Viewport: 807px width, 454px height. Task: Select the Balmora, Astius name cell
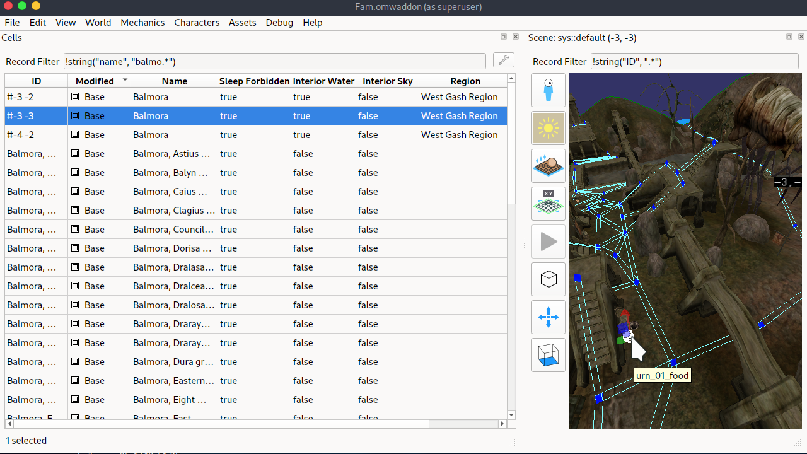click(x=175, y=154)
